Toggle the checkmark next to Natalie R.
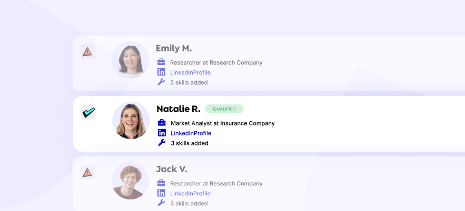 88,112
